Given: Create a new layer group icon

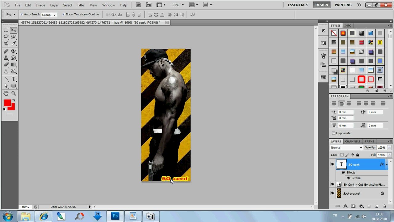Looking at the screenshot, I should tap(369, 206).
